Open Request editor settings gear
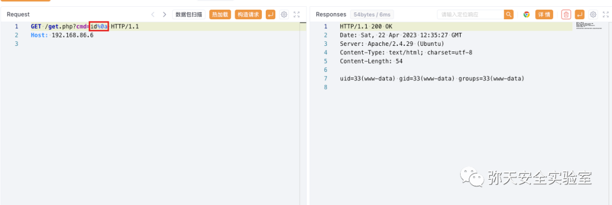 [284, 14]
